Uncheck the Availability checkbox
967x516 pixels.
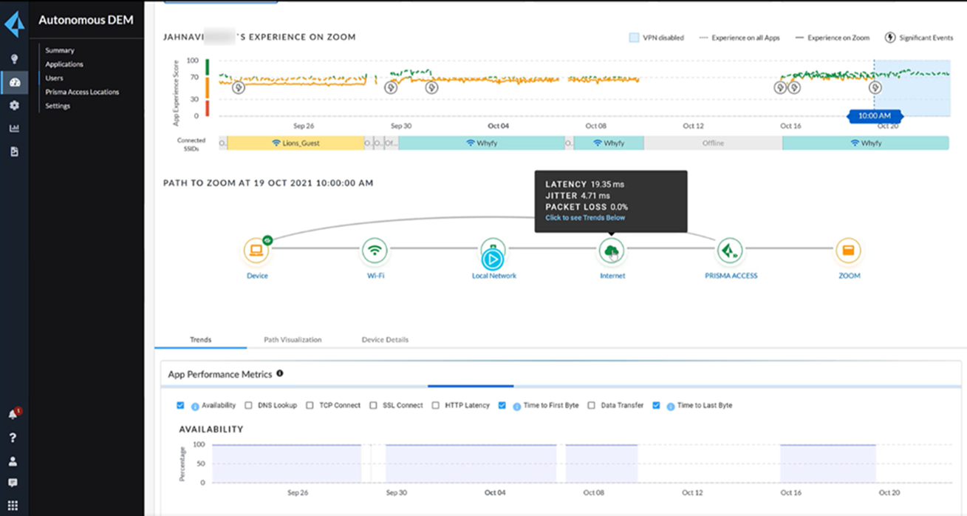[x=181, y=405]
